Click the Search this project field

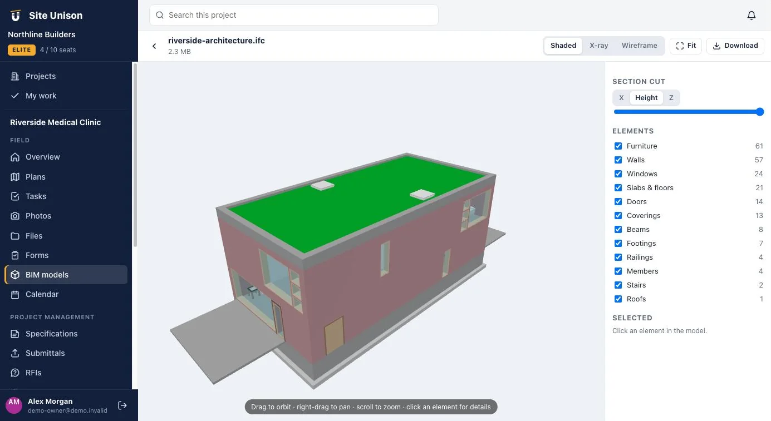click(x=294, y=15)
